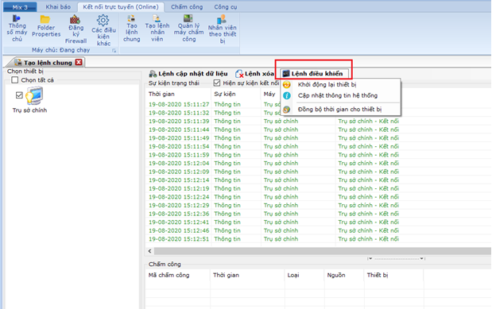Click the Loại column header

[x=304, y=275]
